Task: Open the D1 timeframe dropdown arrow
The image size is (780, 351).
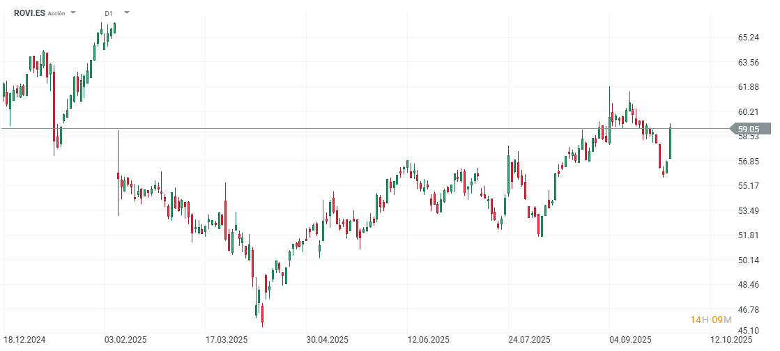Action: coord(126,13)
